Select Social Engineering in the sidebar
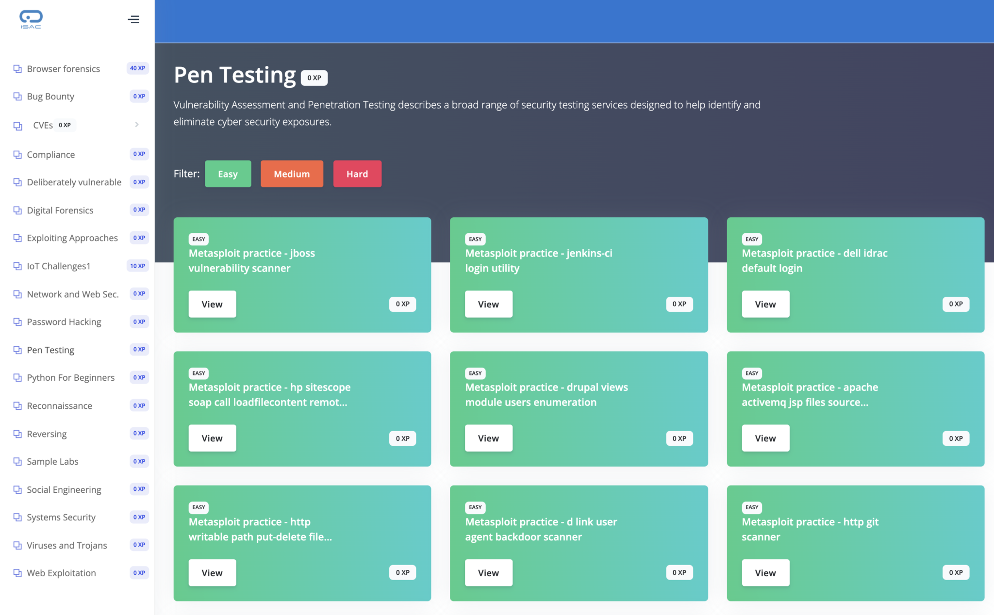The height and width of the screenshot is (615, 994). click(x=64, y=490)
